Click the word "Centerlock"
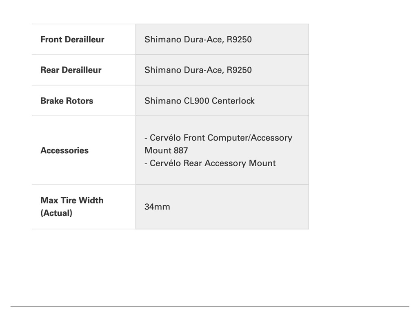The width and height of the screenshot is (418, 313). (x=233, y=101)
